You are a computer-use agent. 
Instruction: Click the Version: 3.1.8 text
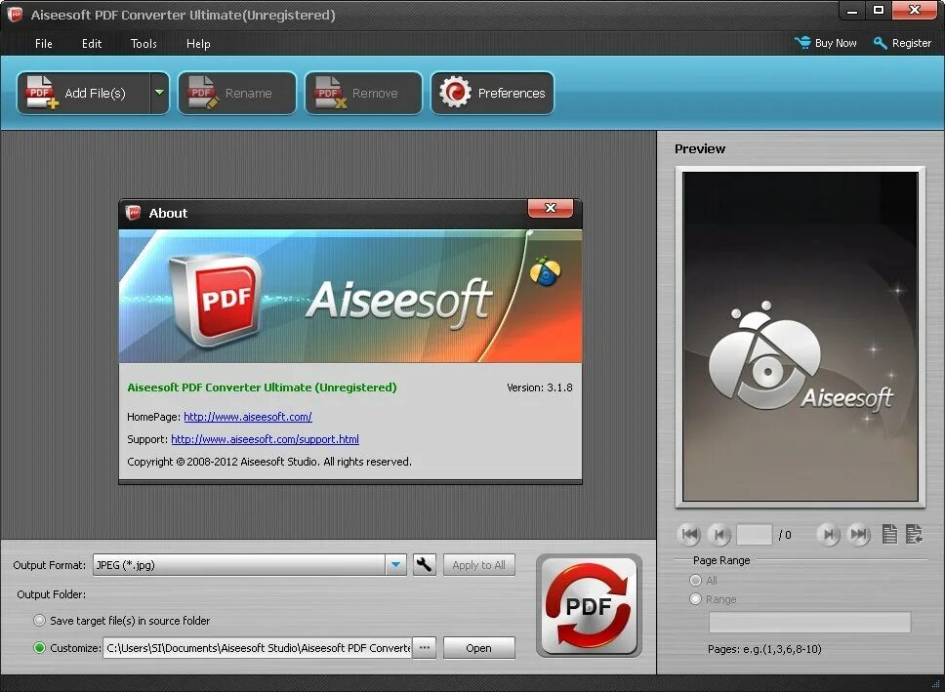(540, 387)
